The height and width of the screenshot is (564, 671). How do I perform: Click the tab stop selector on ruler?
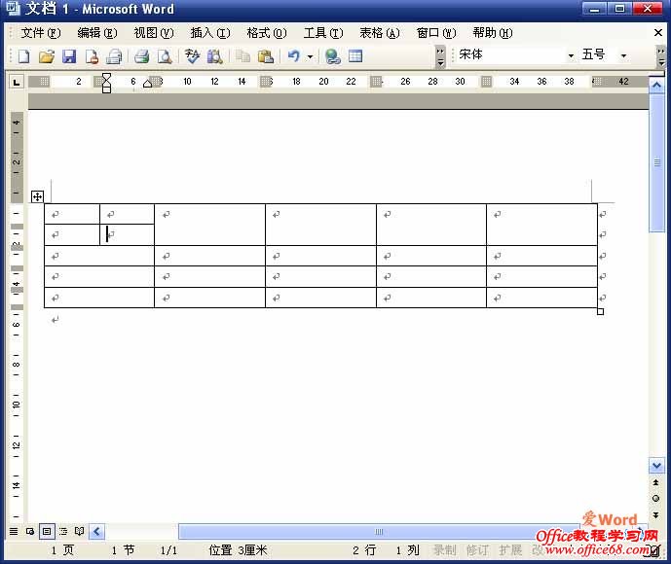point(17,82)
